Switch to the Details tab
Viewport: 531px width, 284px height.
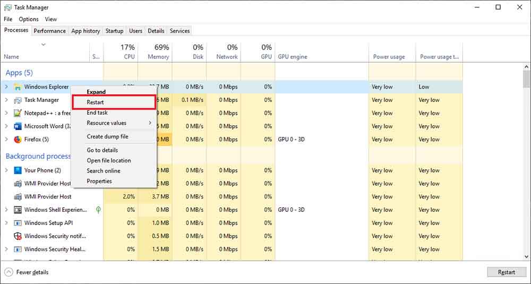(156, 31)
